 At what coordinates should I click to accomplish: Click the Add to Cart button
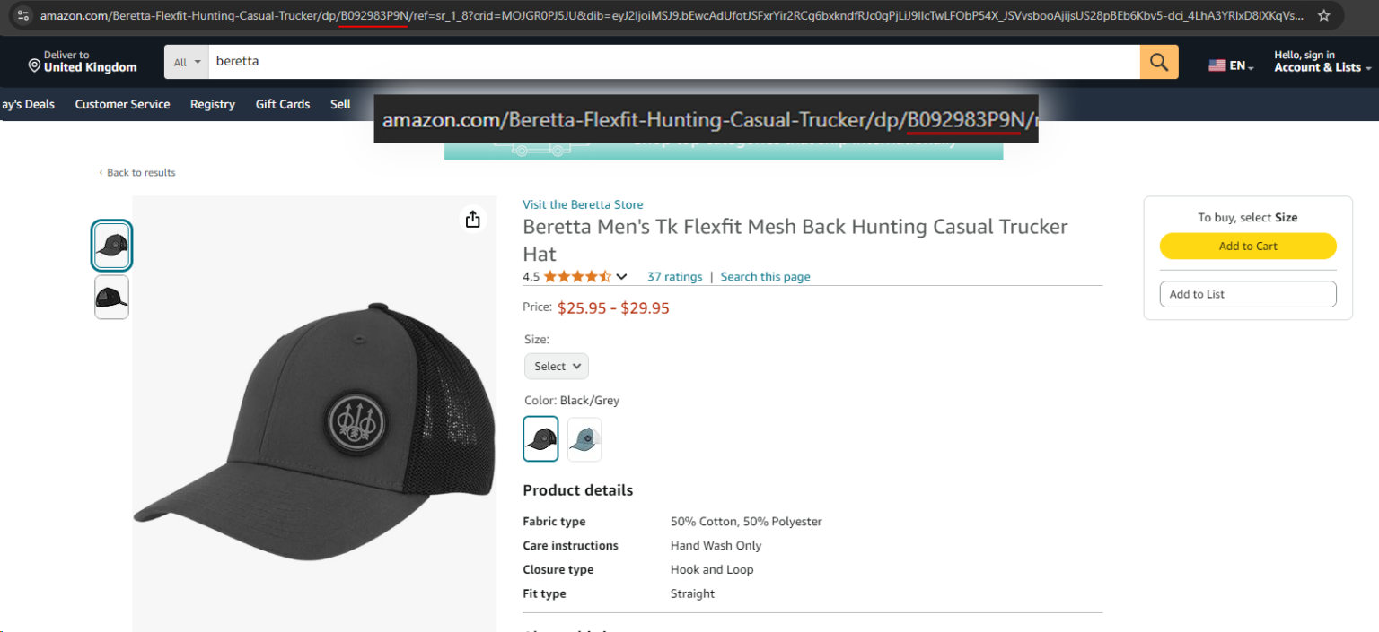(1248, 246)
